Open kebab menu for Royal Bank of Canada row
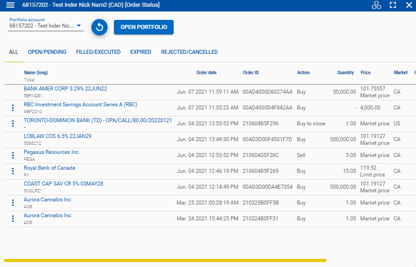416x267 pixels. (13, 171)
